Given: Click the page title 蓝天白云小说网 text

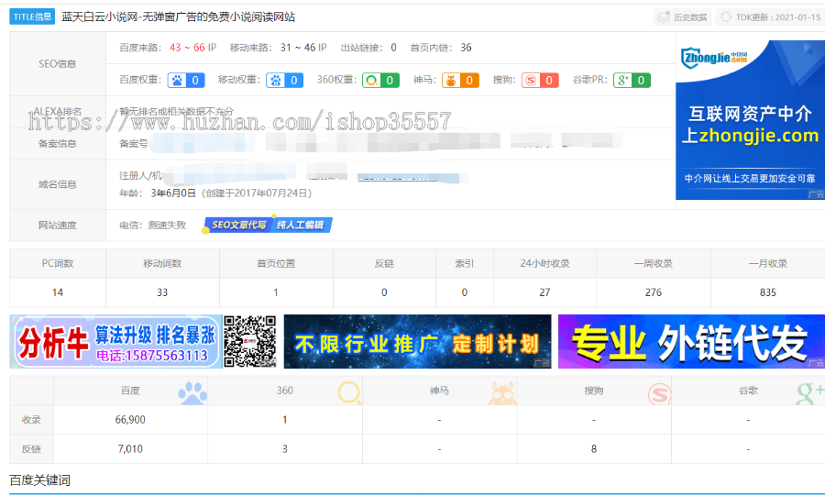Looking at the screenshot, I should [x=179, y=17].
